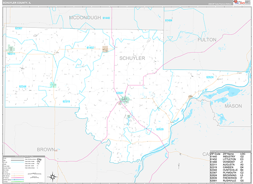Click the Market Maps logo in the header
The height and width of the screenshot is (184, 253).
coord(239,3)
